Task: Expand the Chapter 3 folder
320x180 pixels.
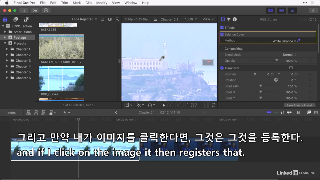Action: pos(7,61)
